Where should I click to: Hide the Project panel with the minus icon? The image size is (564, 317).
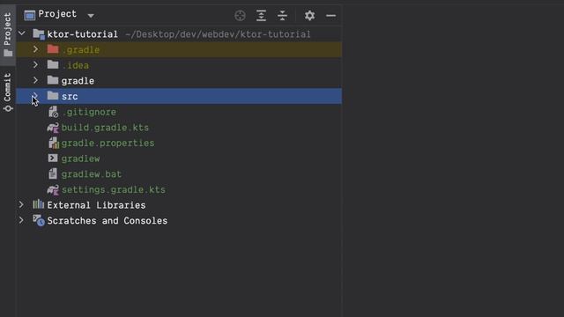330,16
